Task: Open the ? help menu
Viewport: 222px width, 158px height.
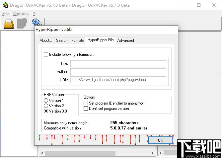Action: pyautogui.click(x=34, y=14)
